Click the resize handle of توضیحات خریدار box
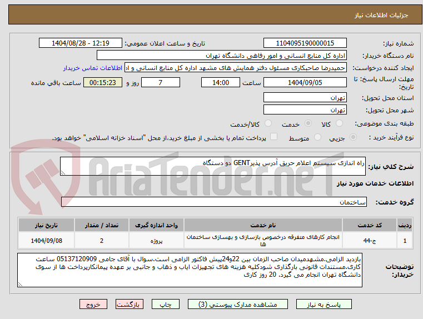The image size is (423, 319). 20,284
